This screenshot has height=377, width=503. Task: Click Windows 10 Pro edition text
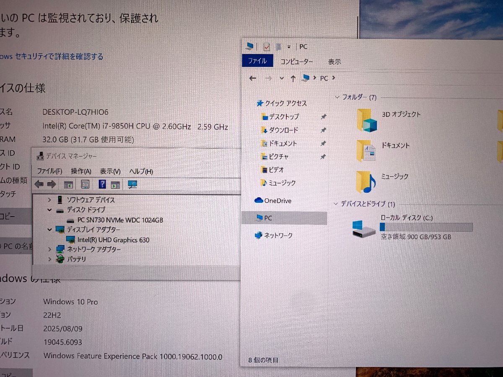[x=70, y=302]
